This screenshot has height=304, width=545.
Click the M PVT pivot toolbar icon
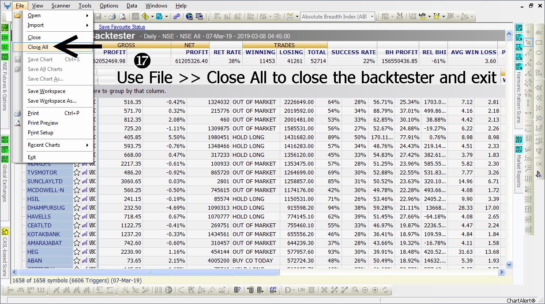(x=400, y=17)
